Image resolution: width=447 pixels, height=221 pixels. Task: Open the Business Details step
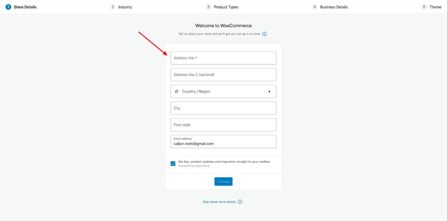tap(334, 7)
